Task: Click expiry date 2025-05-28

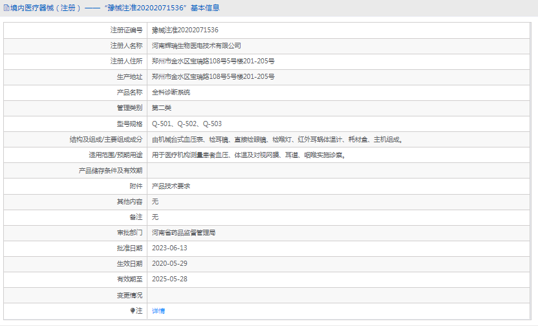Action: [169, 279]
